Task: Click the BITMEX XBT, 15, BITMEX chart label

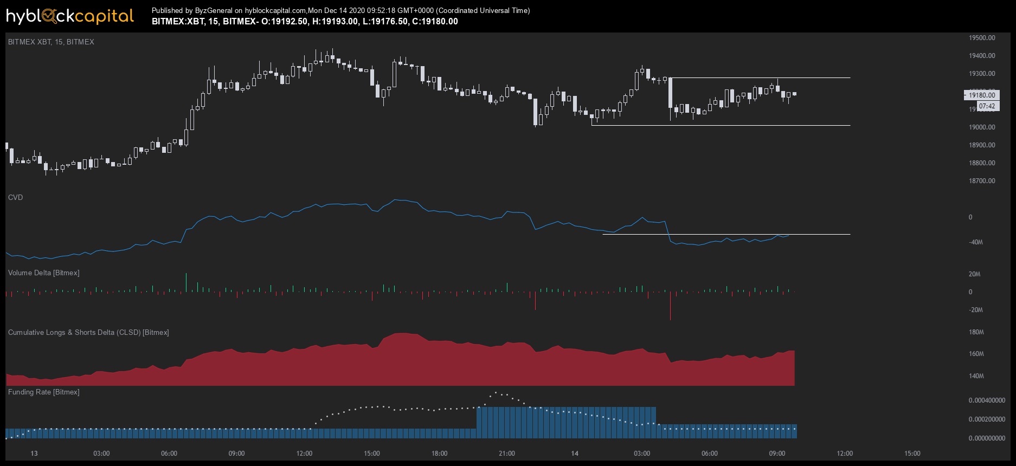Action: tap(51, 42)
